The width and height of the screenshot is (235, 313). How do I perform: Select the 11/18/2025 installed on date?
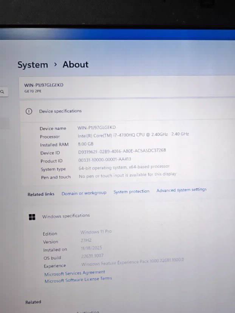[91, 248]
